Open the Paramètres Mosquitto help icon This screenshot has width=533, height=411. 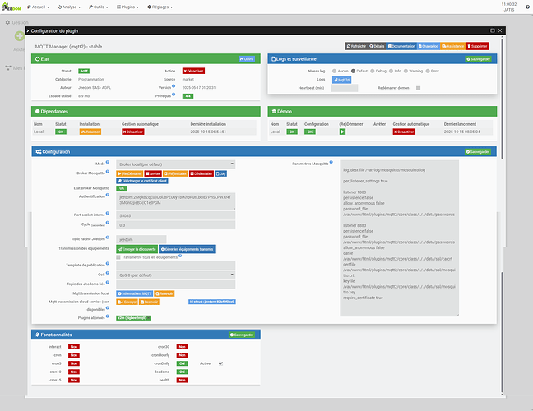[331, 163]
